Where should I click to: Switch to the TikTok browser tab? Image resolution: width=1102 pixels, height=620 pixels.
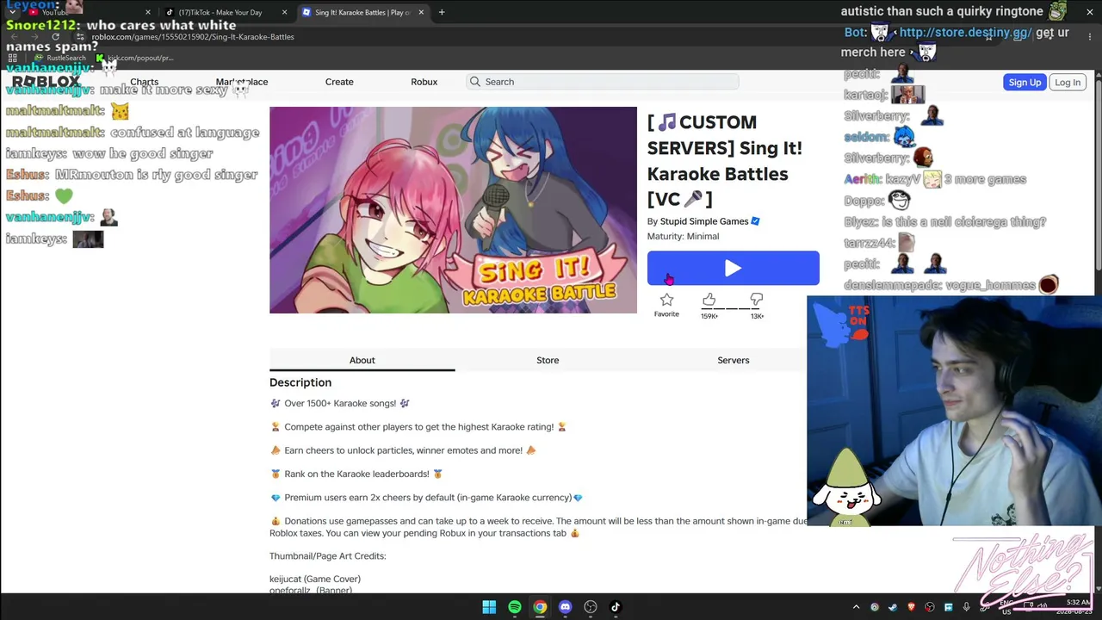[226, 12]
